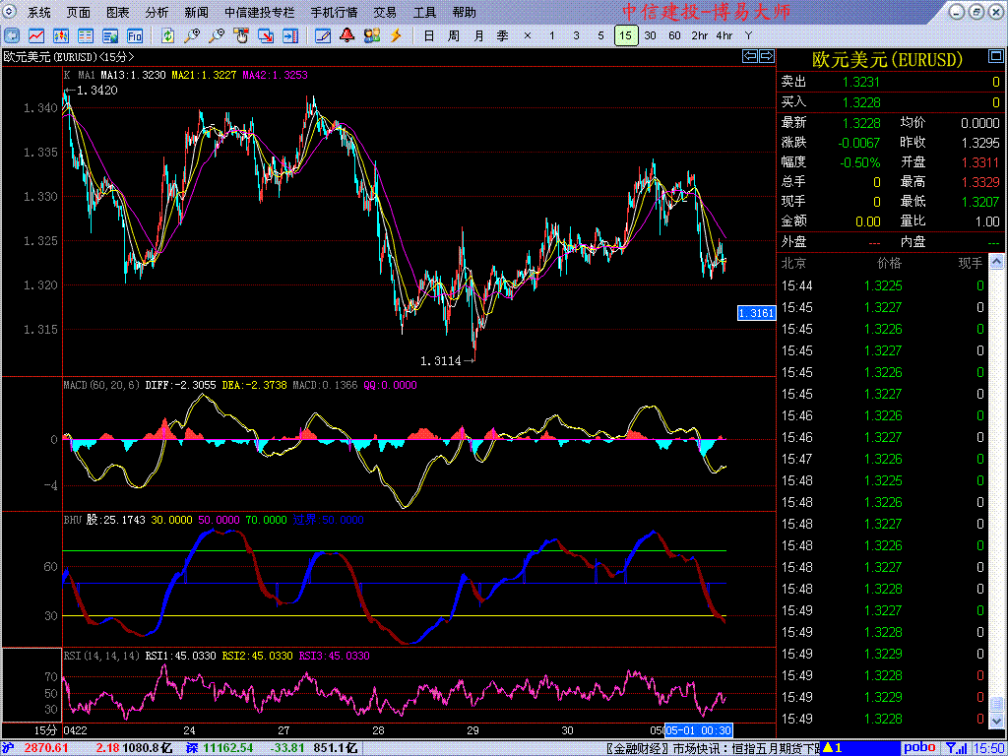The height and width of the screenshot is (756, 1008).
Task: Open the 分析 menu
Action: (x=157, y=12)
